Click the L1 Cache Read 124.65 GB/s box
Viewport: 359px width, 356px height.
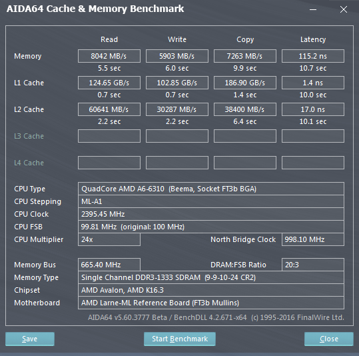(x=109, y=83)
